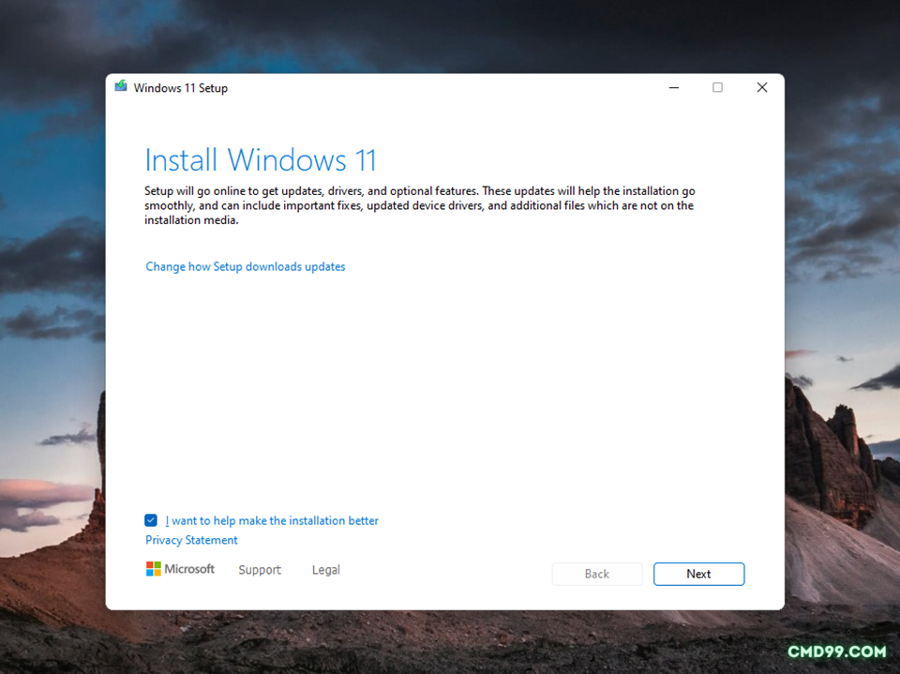Open the Legal link
This screenshot has width=900, height=674.
tap(326, 570)
